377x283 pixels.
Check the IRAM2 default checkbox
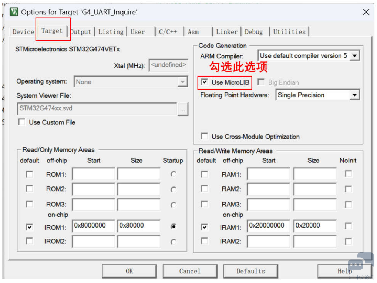204,241
